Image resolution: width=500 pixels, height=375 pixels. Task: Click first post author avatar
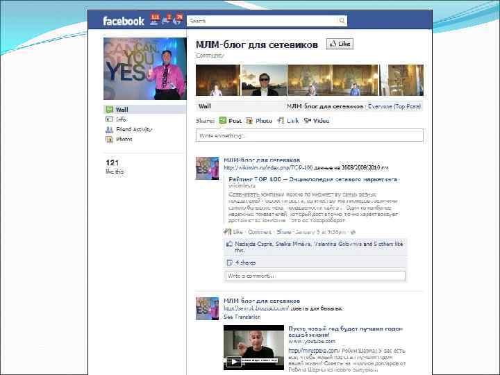(207, 168)
